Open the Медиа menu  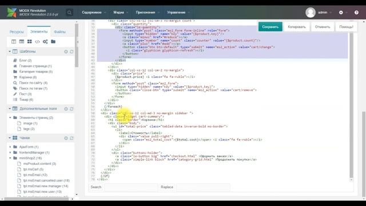121,13
